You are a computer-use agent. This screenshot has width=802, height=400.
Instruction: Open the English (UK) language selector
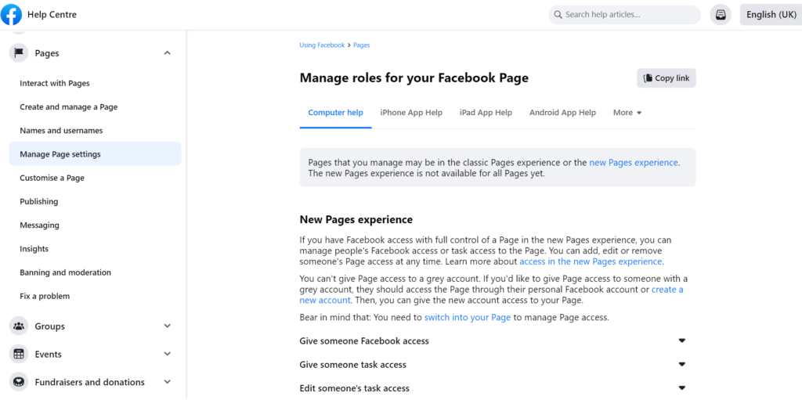[771, 15]
